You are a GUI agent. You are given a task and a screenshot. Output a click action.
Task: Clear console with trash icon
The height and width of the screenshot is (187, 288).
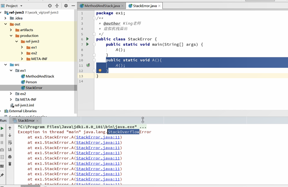coord(10,164)
